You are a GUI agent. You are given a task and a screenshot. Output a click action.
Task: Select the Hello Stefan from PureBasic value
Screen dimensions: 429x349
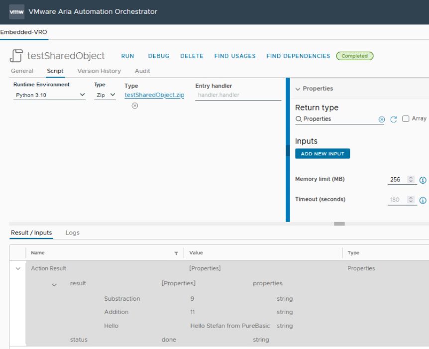(x=230, y=326)
